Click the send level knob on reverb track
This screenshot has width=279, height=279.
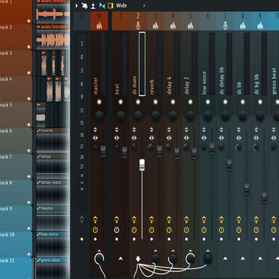[156, 259]
